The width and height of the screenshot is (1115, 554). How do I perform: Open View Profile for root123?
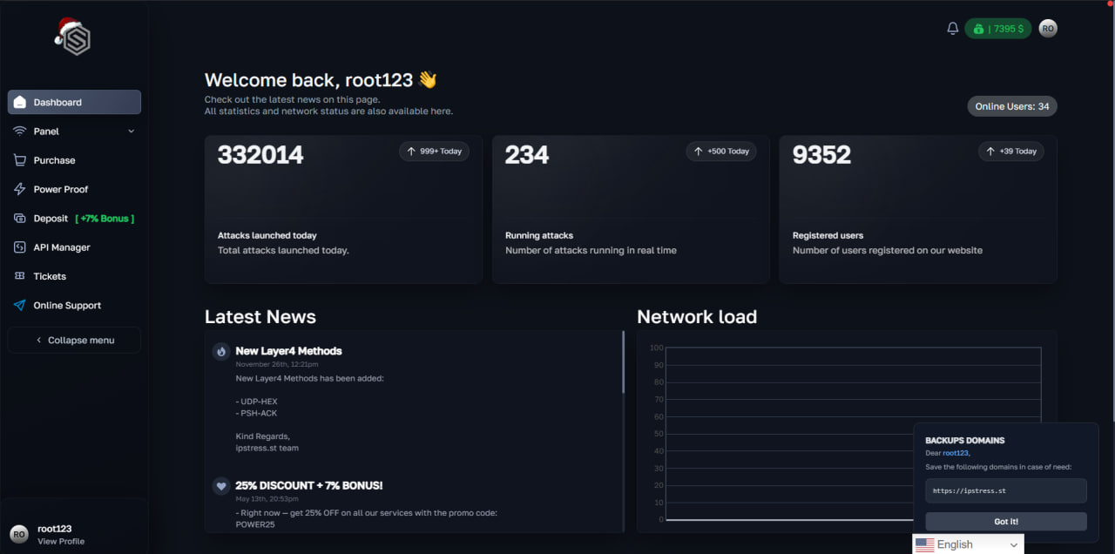(x=61, y=541)
